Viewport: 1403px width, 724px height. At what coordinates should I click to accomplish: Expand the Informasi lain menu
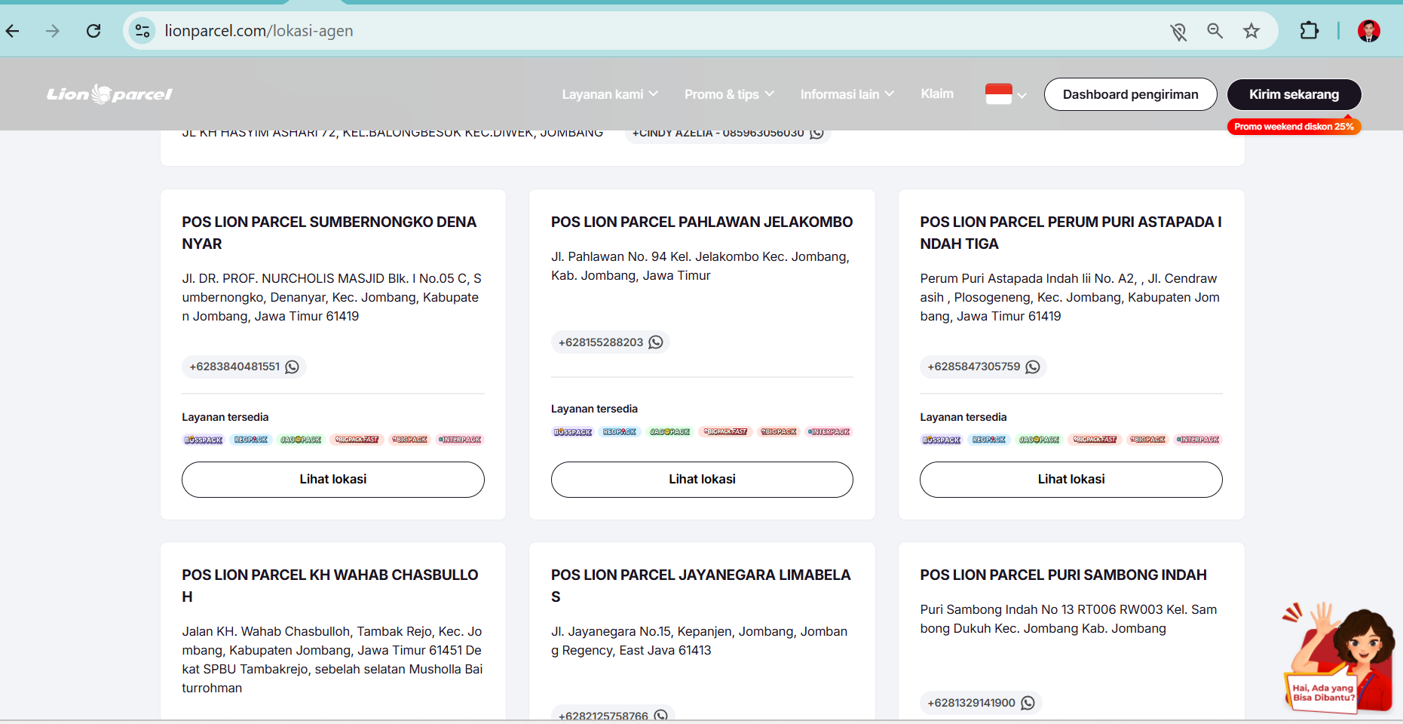[x=847, y=94]
